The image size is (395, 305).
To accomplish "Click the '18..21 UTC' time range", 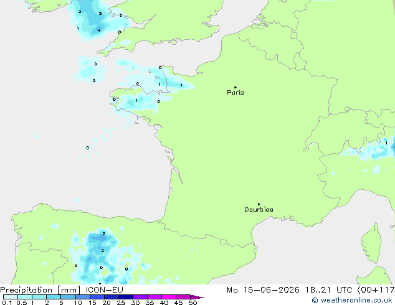I will pyautogui.click(x=330, y=290).
